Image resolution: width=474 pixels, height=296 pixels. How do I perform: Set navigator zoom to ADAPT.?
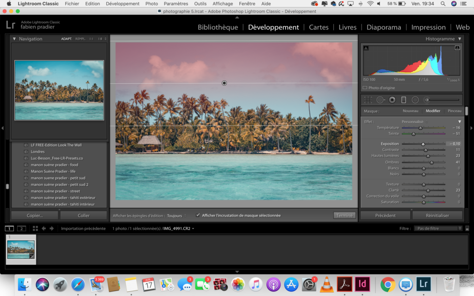[x=67, y=39]
